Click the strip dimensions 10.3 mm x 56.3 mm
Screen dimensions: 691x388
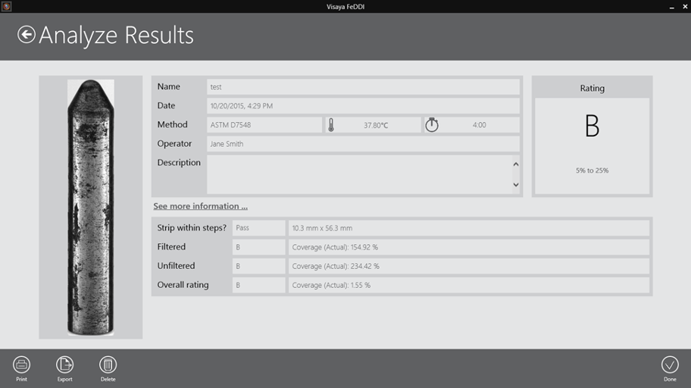point(467,228)
